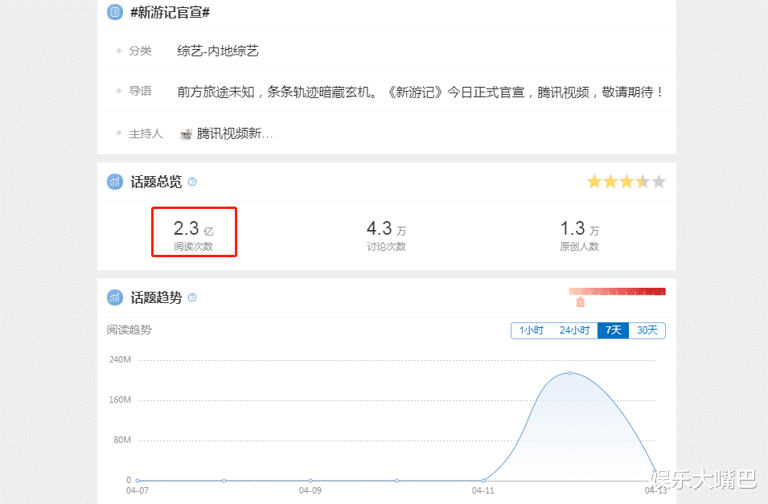Click the 04-07 data point on the chart
This screenshot has width=768, height=504.
pos(138,481)
